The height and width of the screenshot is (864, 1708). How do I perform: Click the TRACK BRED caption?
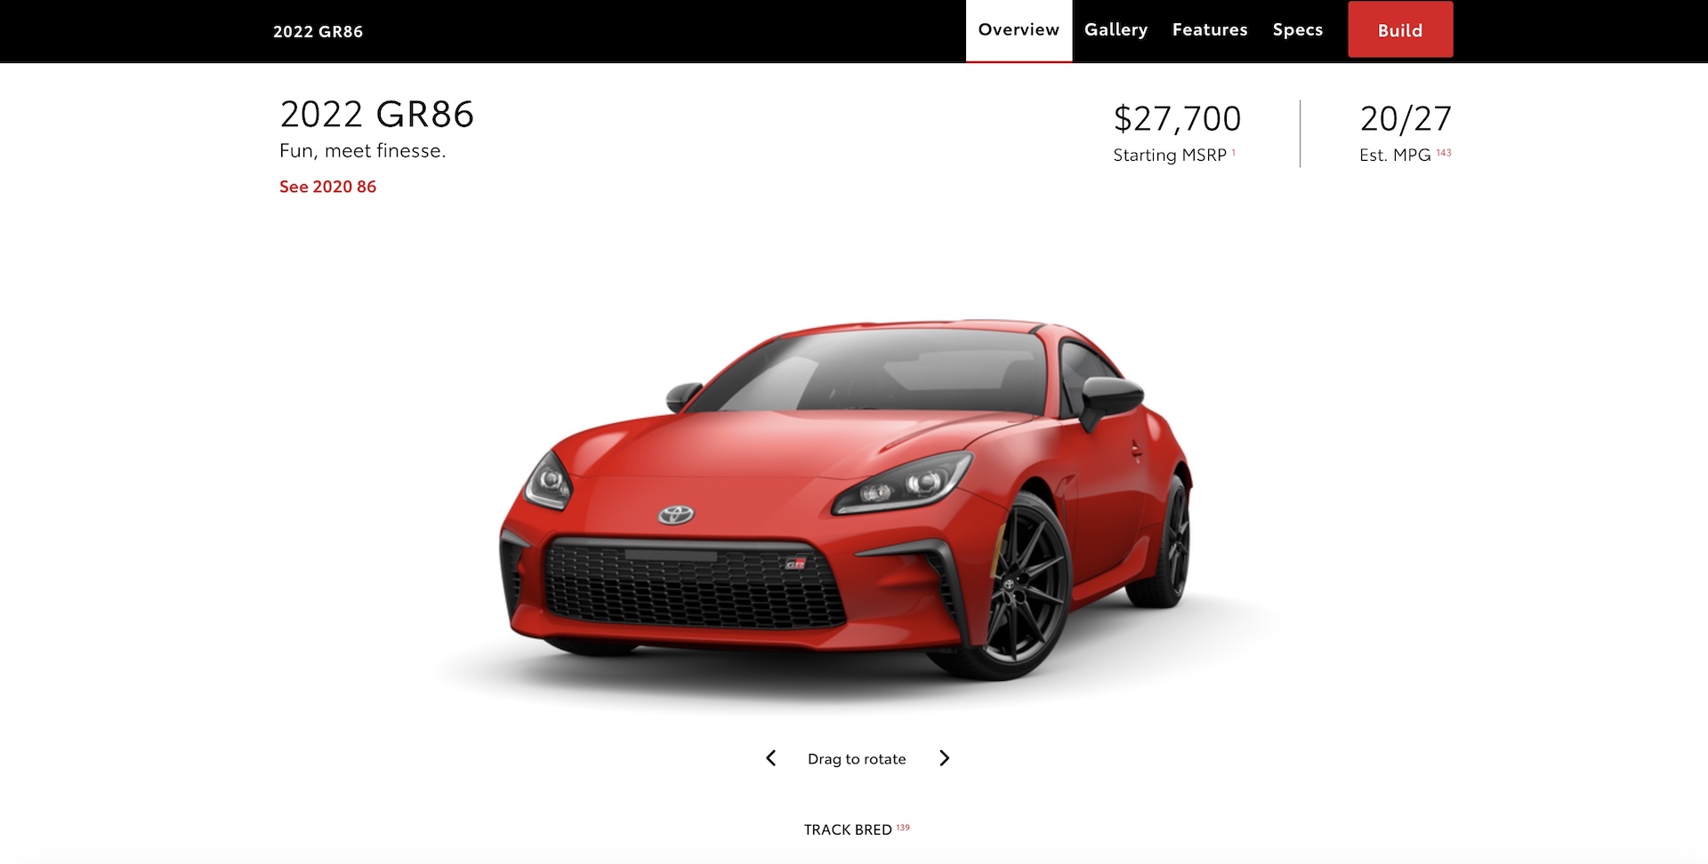point(848,829)
